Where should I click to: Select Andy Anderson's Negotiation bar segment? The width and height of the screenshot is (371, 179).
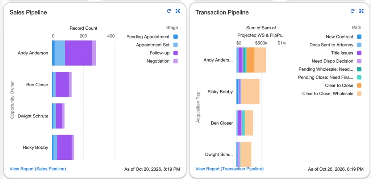pyautogui.click(x=94, y=53)
